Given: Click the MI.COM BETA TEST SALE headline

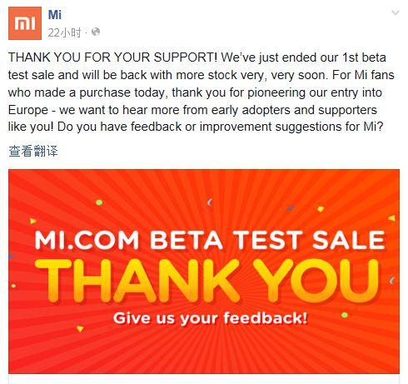Looking at the screenshot, I should point(210,240).
